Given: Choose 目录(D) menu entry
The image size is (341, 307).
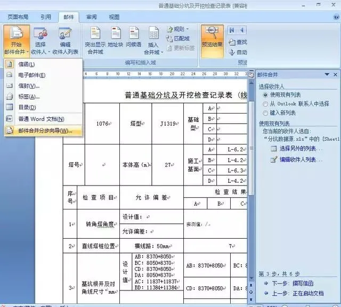Looking at the screenshot, I should (x=43, y=107).
